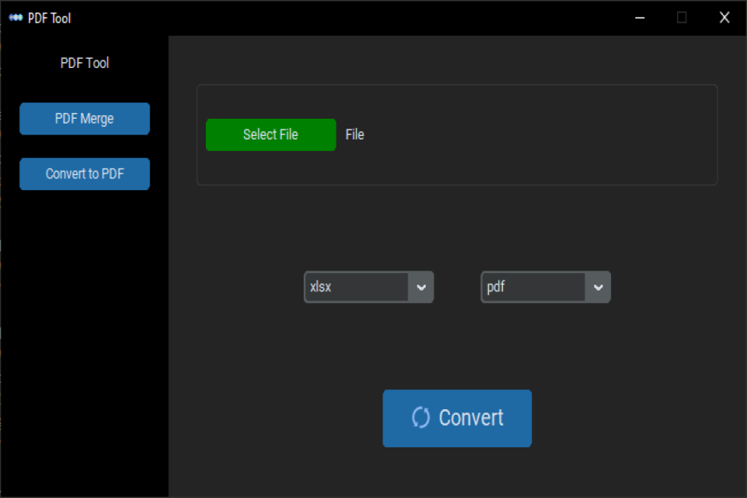Minimize the PDF Tool window

[640, 17]
